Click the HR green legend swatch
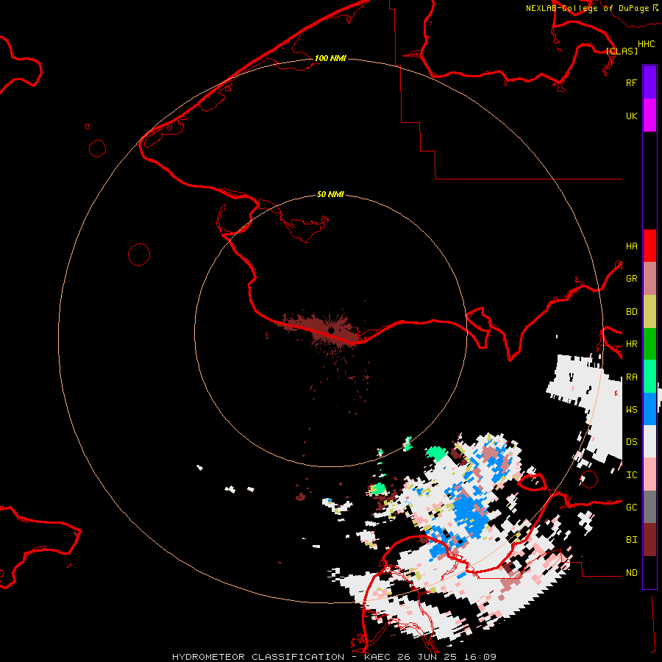This screenshot has width=662, height=662. [649, 344]
